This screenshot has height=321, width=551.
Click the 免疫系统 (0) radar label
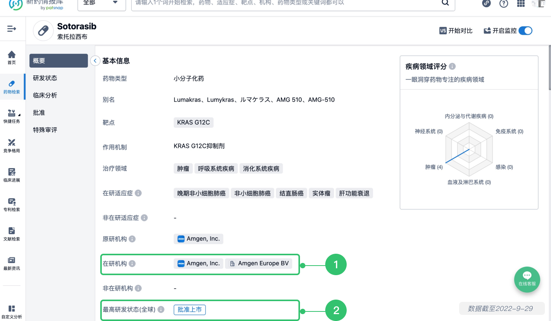(x=509, y=131)
